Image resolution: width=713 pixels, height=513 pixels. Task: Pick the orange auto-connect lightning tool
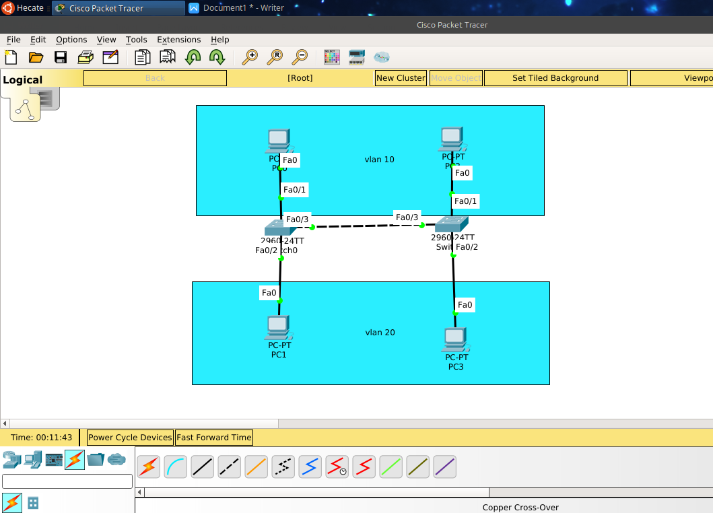(148, 467)
